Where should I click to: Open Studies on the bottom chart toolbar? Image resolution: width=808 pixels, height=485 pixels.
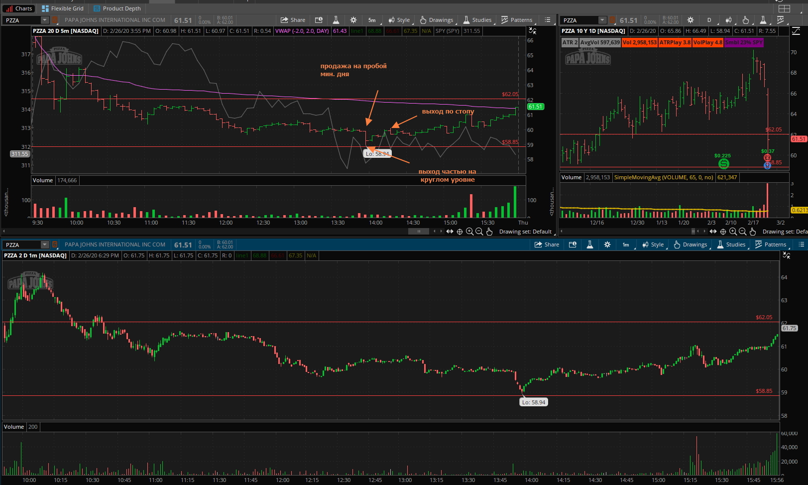731,244
